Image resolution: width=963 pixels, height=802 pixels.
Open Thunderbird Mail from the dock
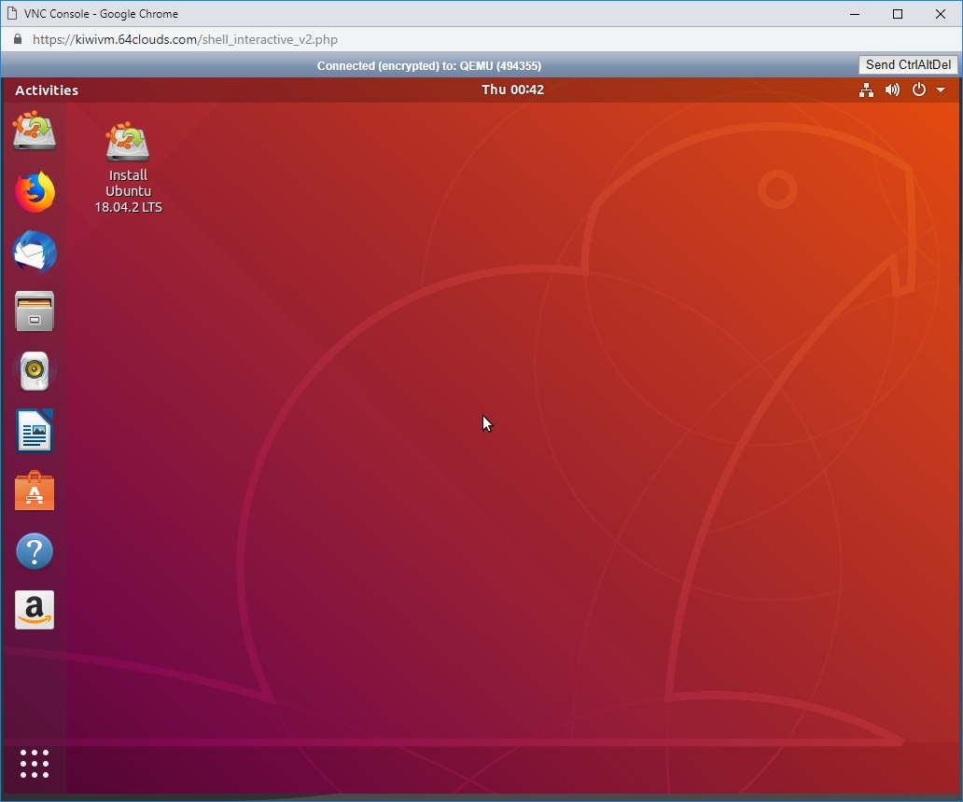tap(35, 252)
